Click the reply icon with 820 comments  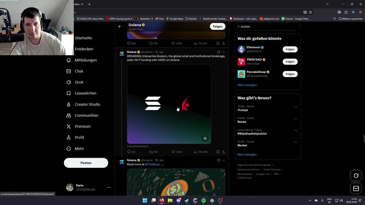129,43
